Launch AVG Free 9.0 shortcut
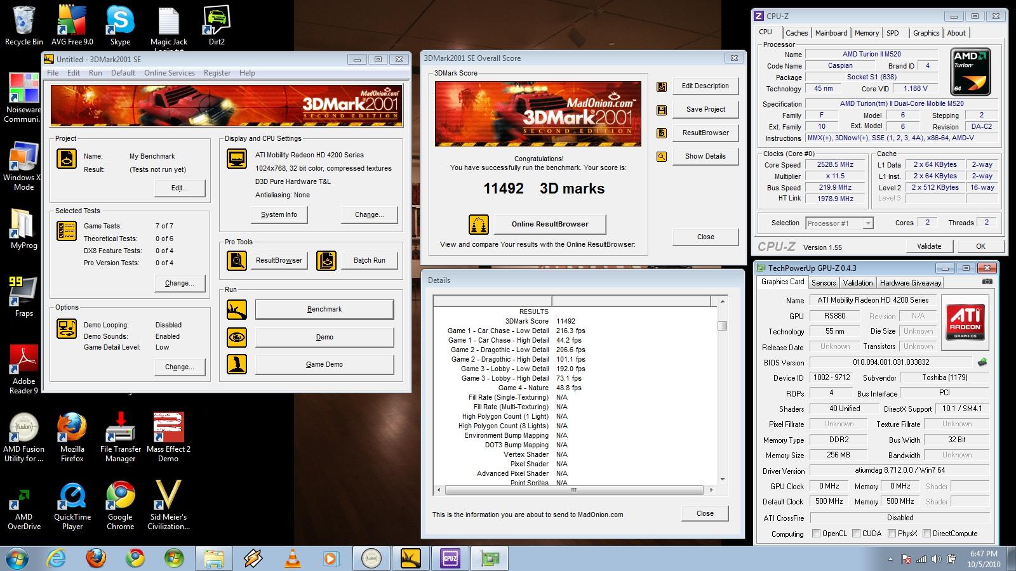This screenshot has height=571, width=1016. click(72, 25)
